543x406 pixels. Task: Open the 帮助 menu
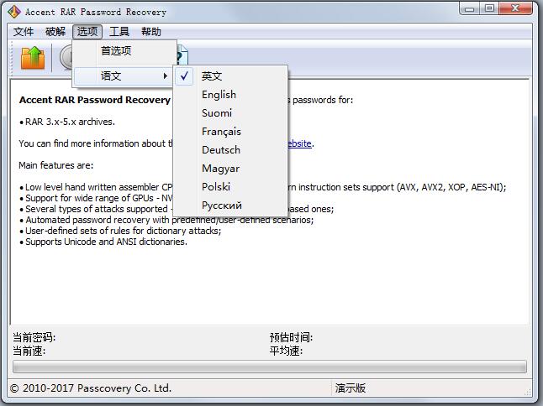[x=151, y=32]
